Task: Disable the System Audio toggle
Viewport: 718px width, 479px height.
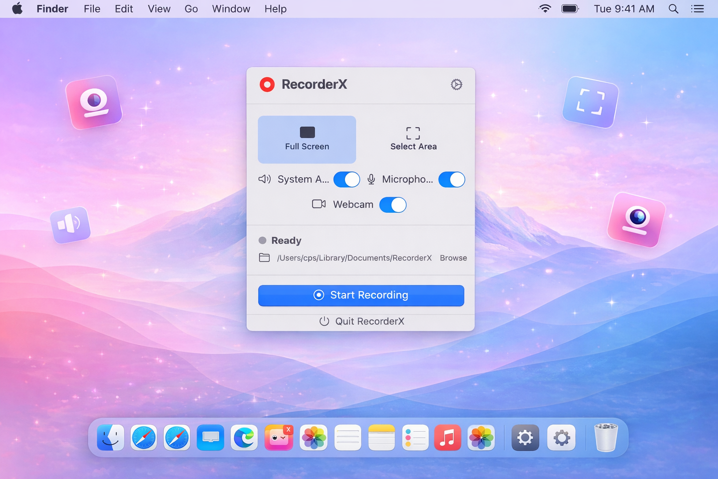Action: 346,179
